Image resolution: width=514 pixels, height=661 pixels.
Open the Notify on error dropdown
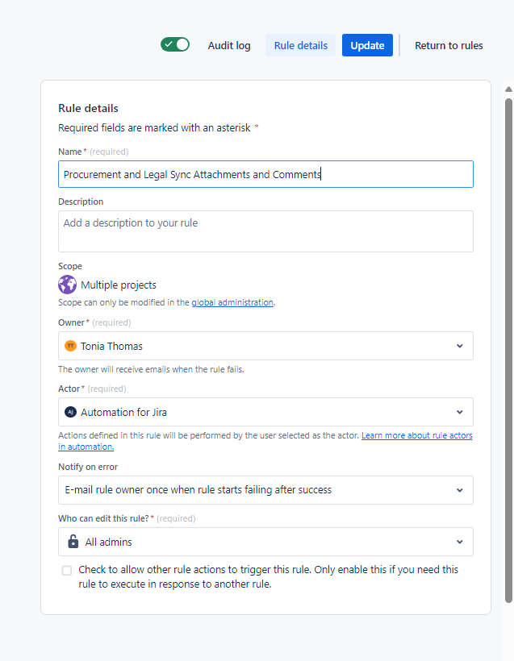click(265, 490)
